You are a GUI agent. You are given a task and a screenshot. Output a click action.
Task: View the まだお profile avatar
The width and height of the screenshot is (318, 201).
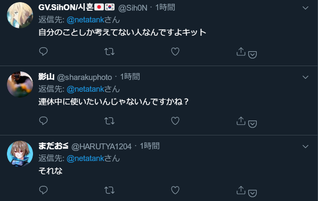tap(20, 154)
